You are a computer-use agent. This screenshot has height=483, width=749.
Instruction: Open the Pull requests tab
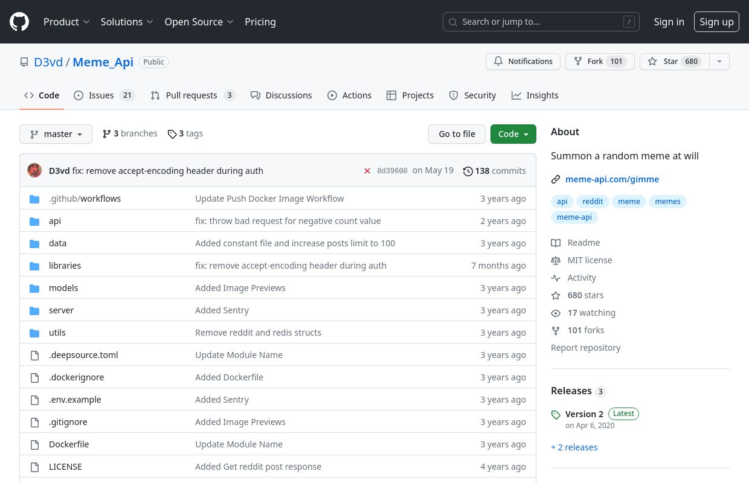click(193, 95)
